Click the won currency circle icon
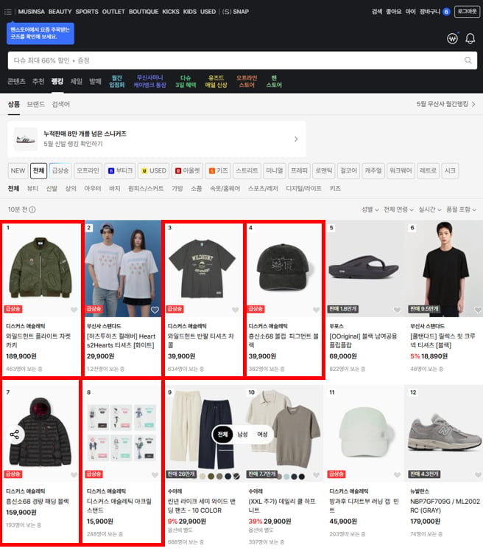The height and width of the screenshot is (554, 483). coord(452,38)
